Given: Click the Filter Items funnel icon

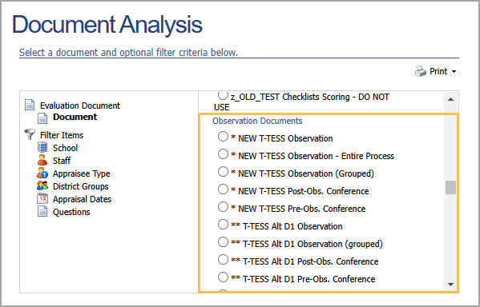Looking at the screenshot, I should coord(30,134).
